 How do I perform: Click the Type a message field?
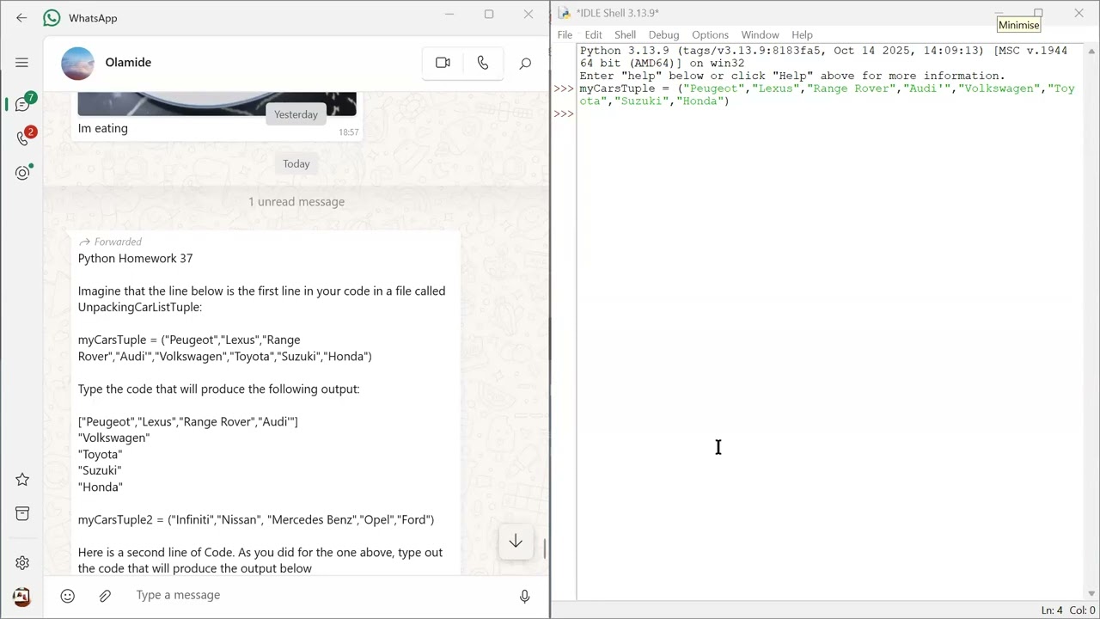pyautogui.click(x=318, y=595)
